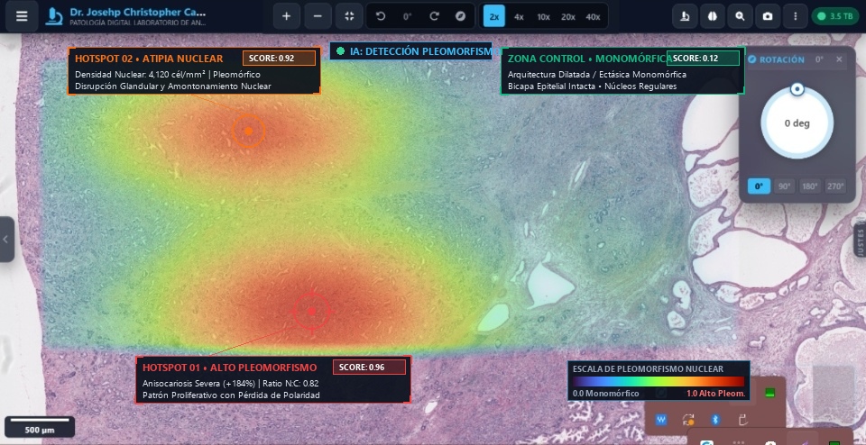Click the 0 deg dial center
The height and width of the screenshot is (445, 866).
pos(797,123)
